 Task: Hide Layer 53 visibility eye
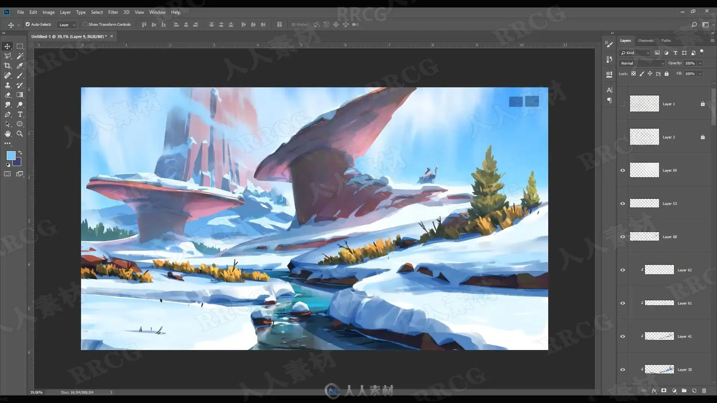point(623,204)
